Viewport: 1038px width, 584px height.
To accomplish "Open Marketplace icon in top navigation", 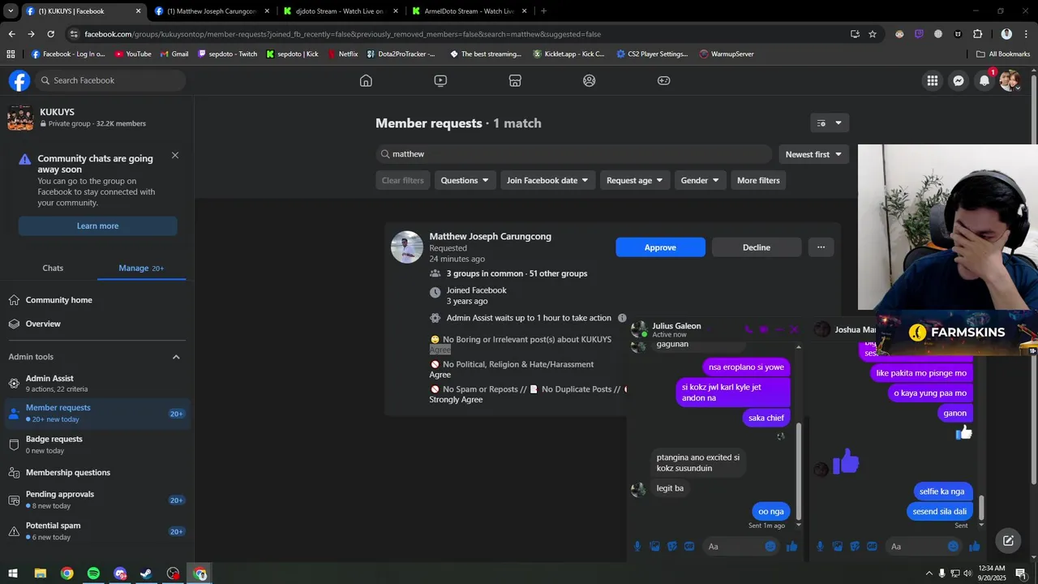I will tap(515, 80).
